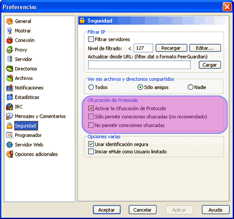Click the Mostrar monitor icon
Viewport: 234px width, 219px height.
pyautogui.click(x=9, y=31)
